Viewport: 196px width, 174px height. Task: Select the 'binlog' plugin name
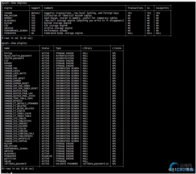pos(8,53)
